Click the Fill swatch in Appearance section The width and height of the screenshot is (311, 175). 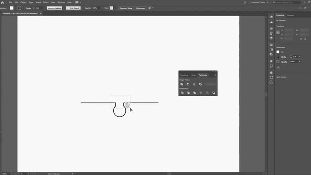click(x=278, y=52)
